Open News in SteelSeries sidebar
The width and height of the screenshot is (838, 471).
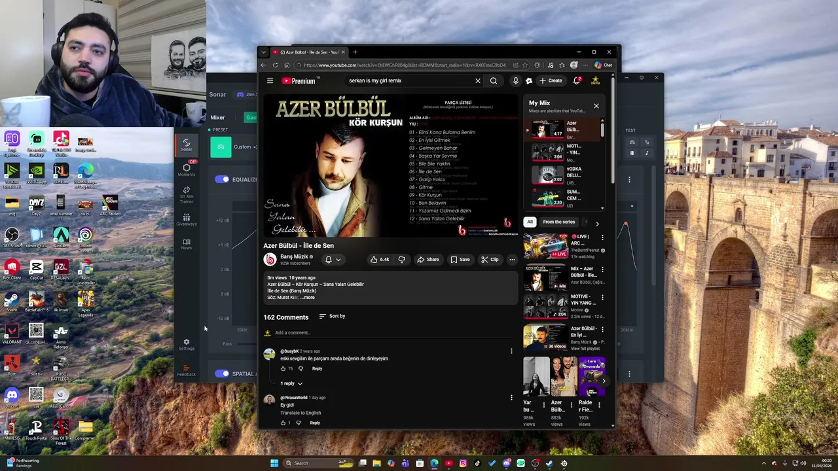(187, 244)
